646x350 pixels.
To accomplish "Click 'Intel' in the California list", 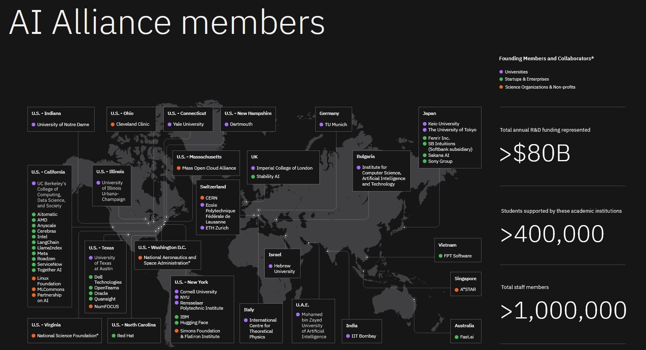I will point(42,237).
